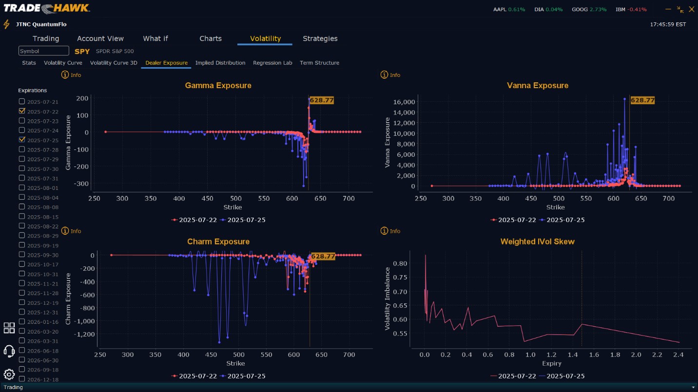Check the 2025-07-31 expiration box

click(21, 178)
